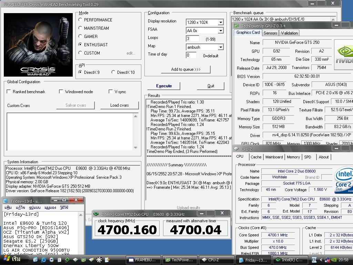The width and height of the screenshot is (353, 265).
Task: Click the Notepad title bar icon of Friday~13rd
Action: 6,201
